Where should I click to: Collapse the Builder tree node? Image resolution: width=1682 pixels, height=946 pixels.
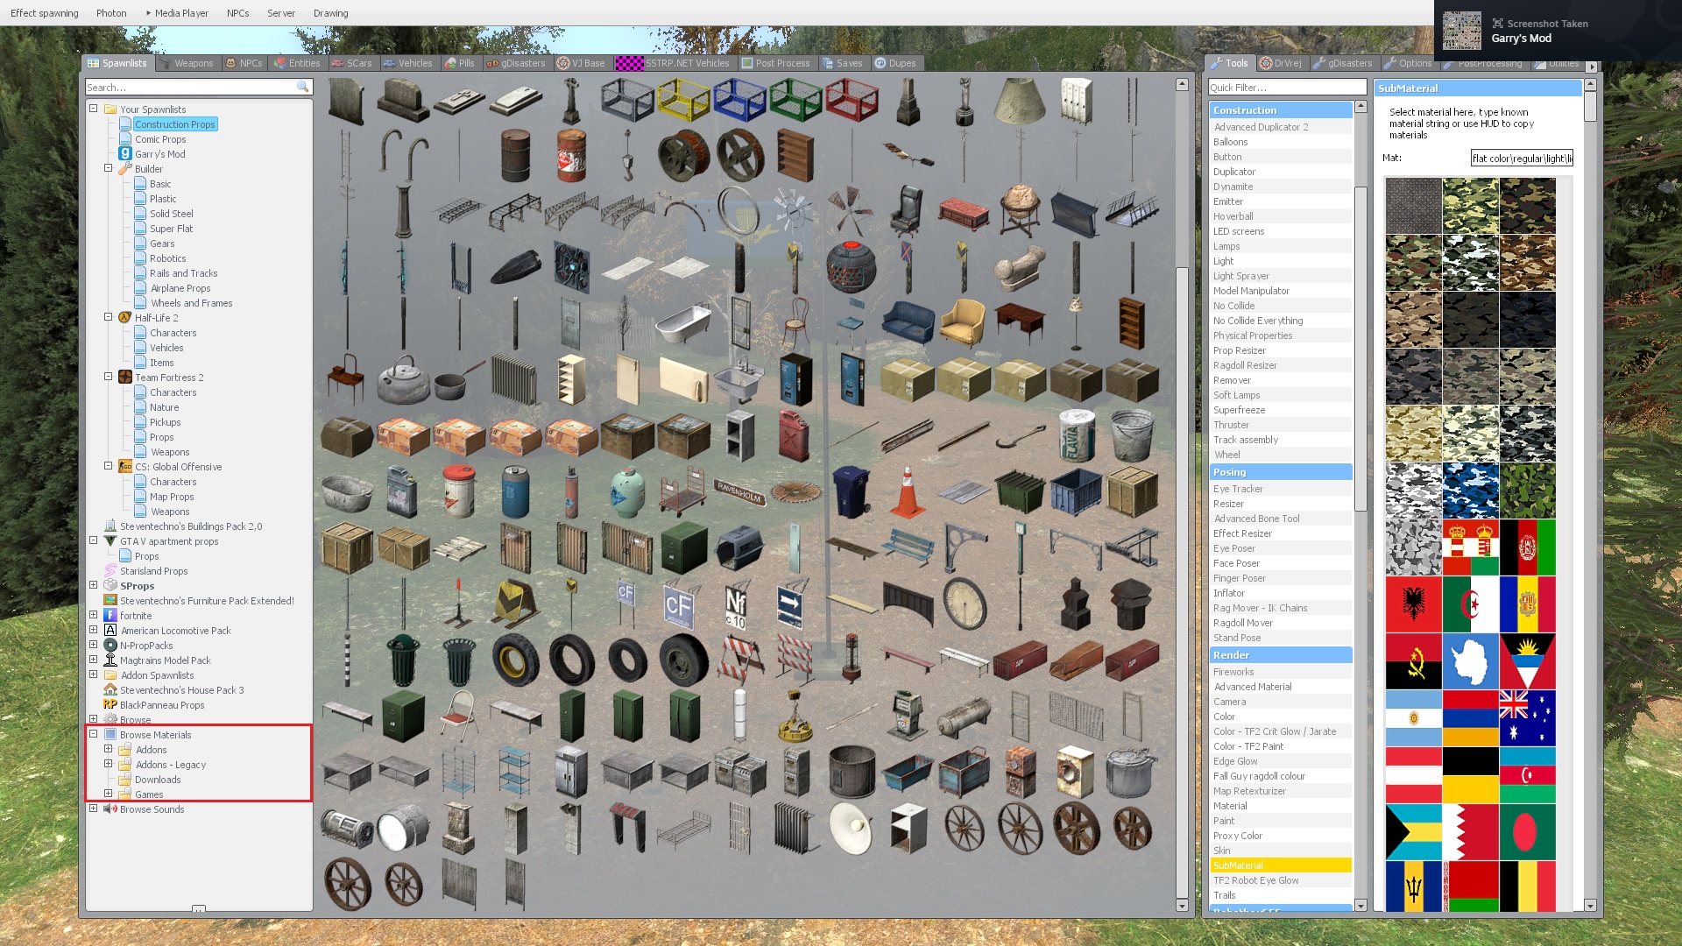(109, 168)
